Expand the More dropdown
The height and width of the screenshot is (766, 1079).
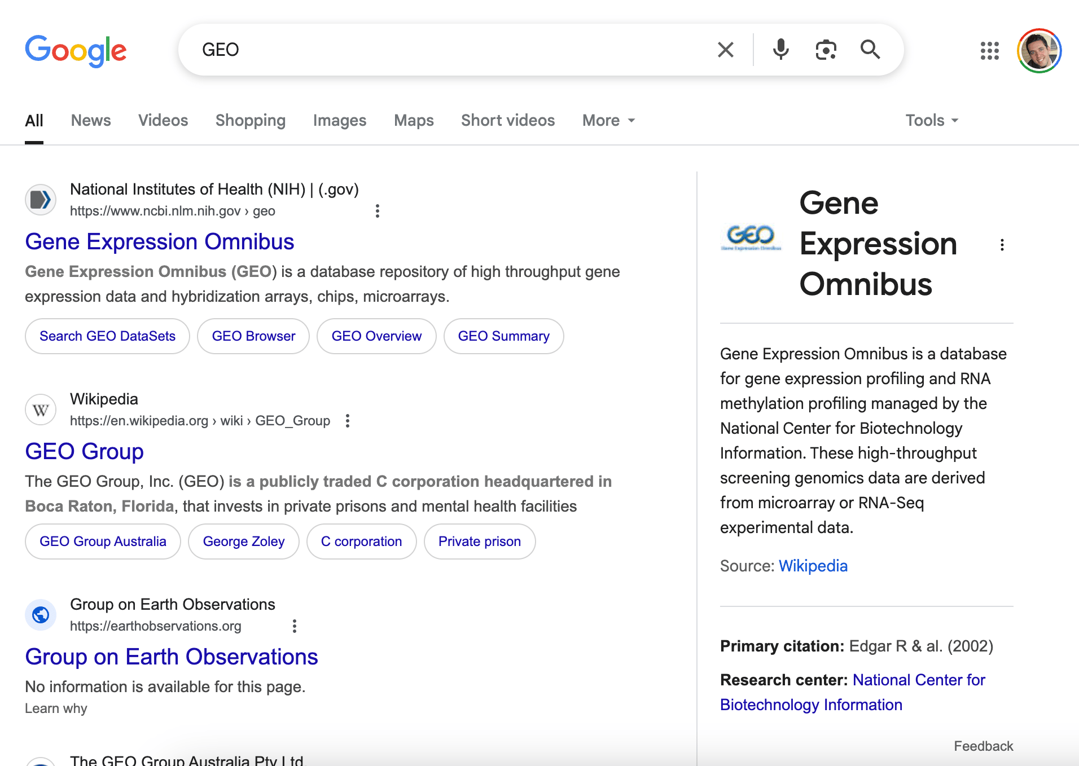609,121
